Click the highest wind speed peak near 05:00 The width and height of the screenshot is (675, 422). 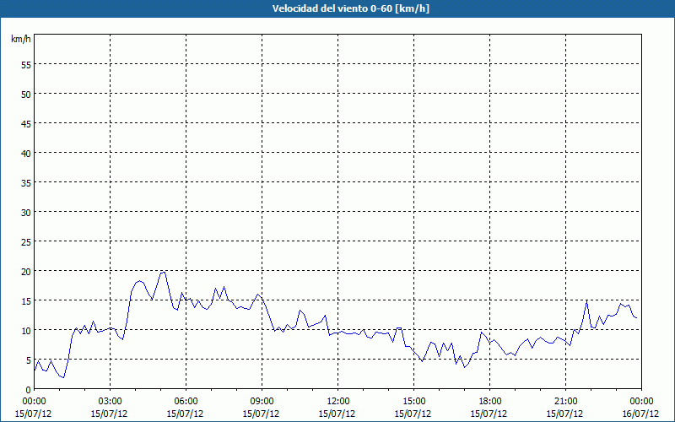(x=164, y=272)
